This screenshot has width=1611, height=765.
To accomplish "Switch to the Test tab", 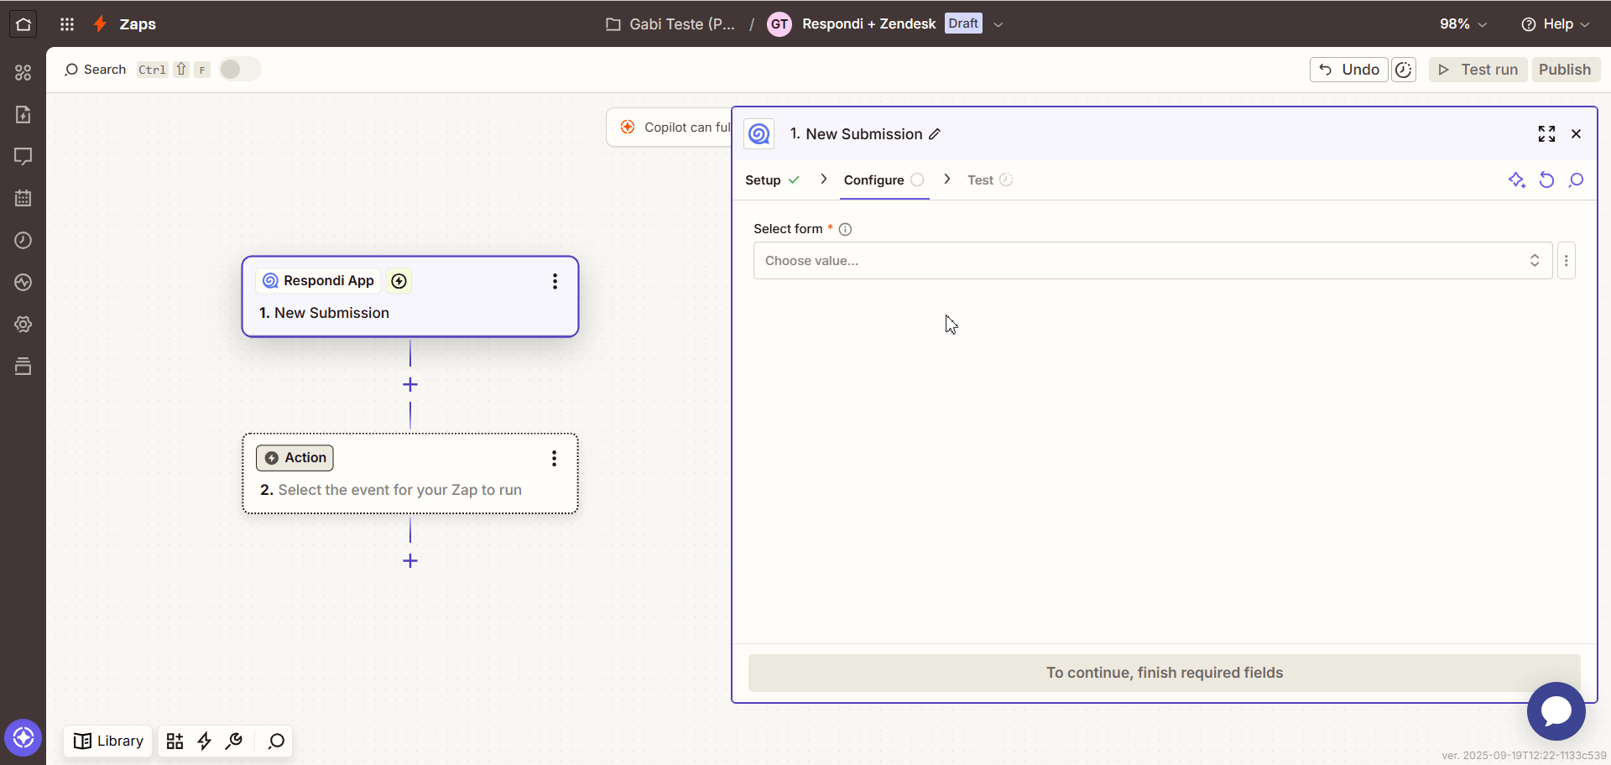I will tap(990, 180).
